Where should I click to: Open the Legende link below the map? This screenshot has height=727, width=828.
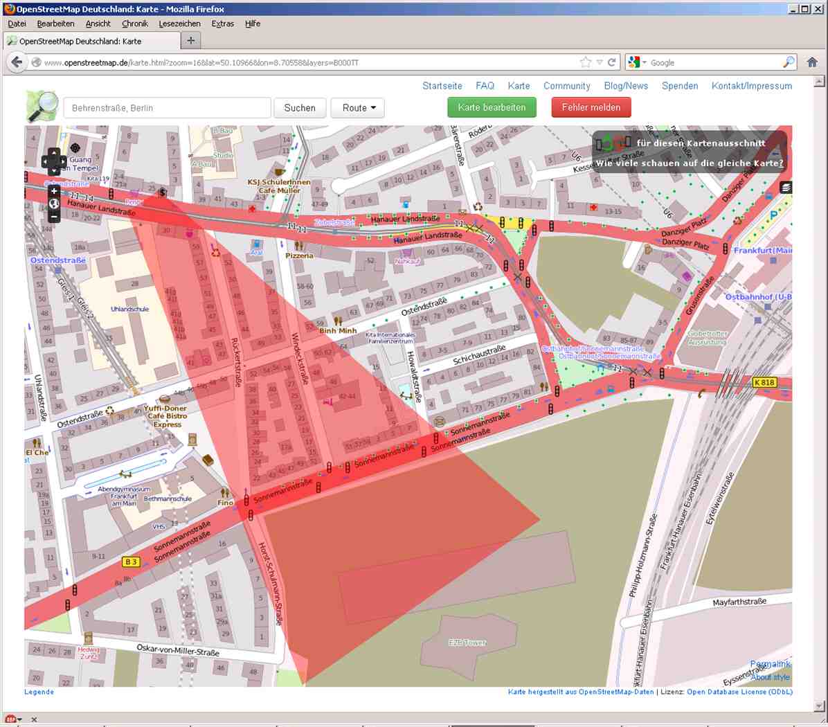[39, 692]
